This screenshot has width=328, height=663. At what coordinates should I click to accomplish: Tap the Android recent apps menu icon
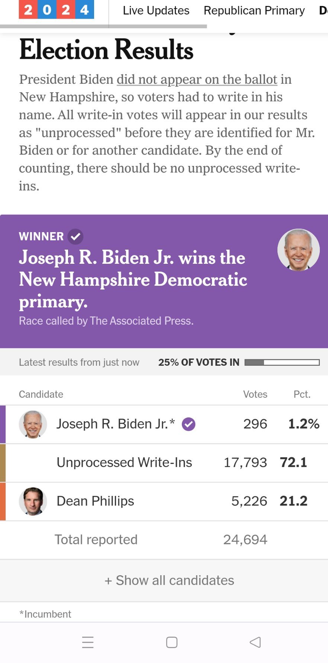coord(88,642)
